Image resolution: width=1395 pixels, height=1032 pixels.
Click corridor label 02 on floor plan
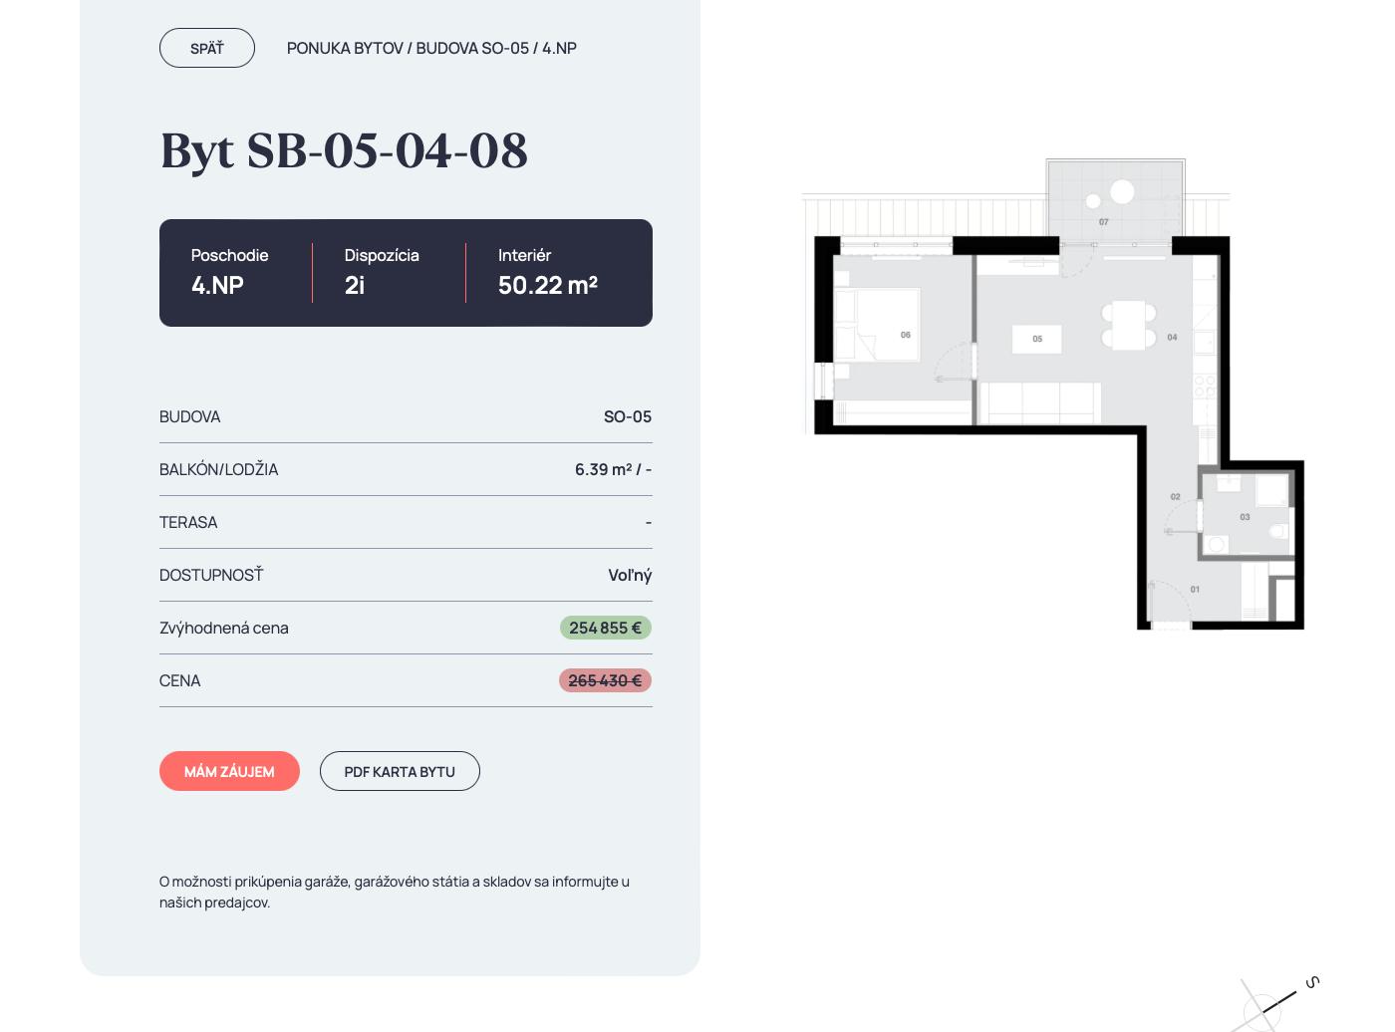[x=1175, y=497]
